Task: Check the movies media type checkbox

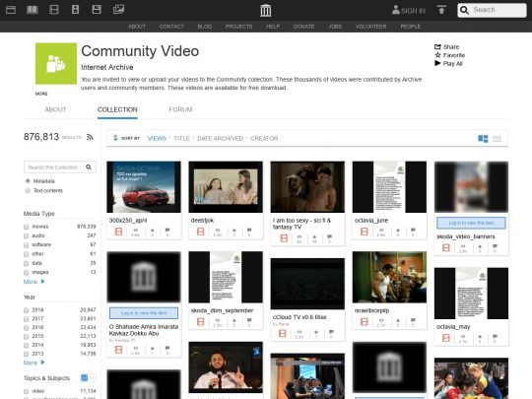Action: click(x=27, y=227)
